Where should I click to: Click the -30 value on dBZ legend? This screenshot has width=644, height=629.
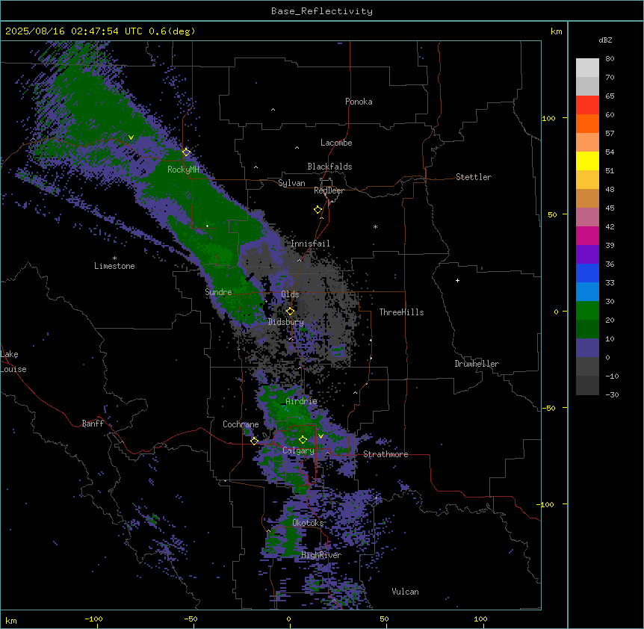[x=612, y=394]
